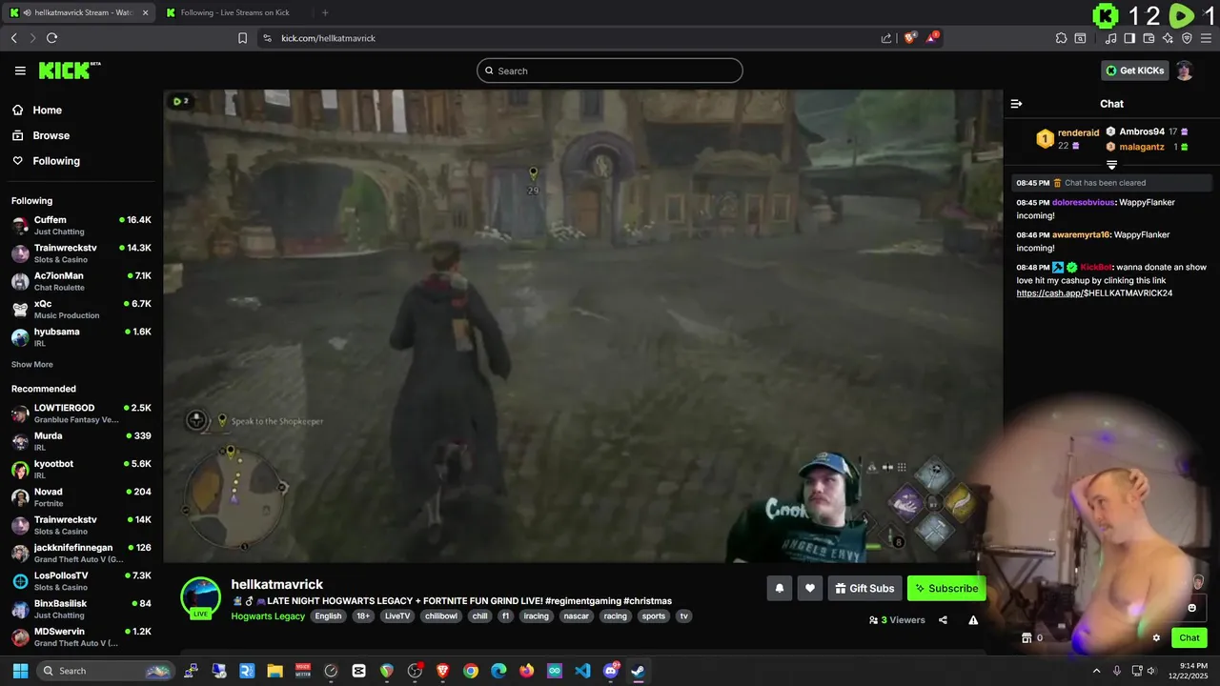Open Windows Start menu

tap(20, 671)
